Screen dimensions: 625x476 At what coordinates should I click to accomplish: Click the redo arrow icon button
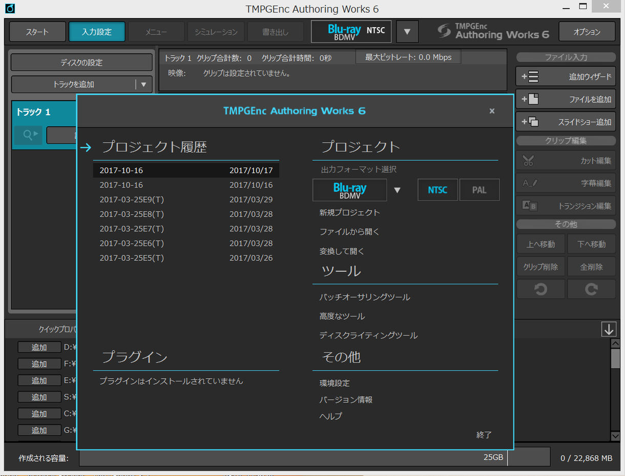point(591,289)
